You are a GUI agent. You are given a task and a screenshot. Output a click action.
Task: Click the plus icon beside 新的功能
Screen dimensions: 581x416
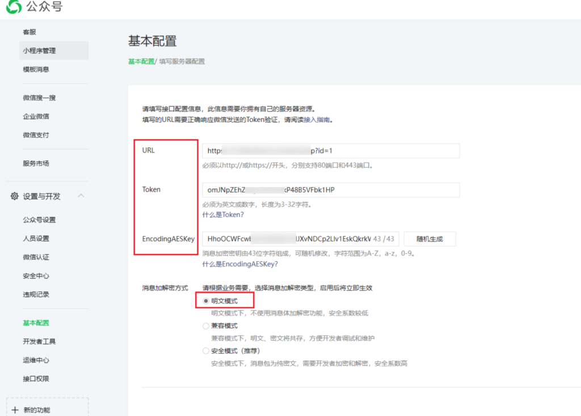15,410
